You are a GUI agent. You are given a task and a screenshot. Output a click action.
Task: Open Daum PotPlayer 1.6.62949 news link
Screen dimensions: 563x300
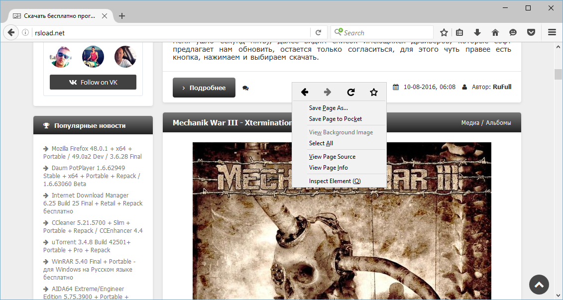tap(92, 176)
